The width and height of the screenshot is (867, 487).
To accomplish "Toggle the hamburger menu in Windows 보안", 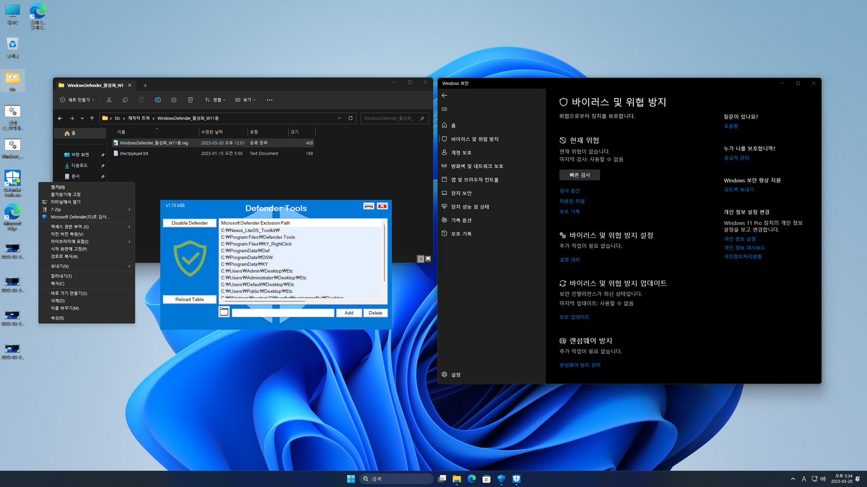I will (444, 109).
